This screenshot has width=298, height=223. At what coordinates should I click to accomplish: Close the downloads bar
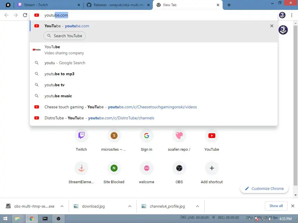pyautogui.click(x=293, y=206)
